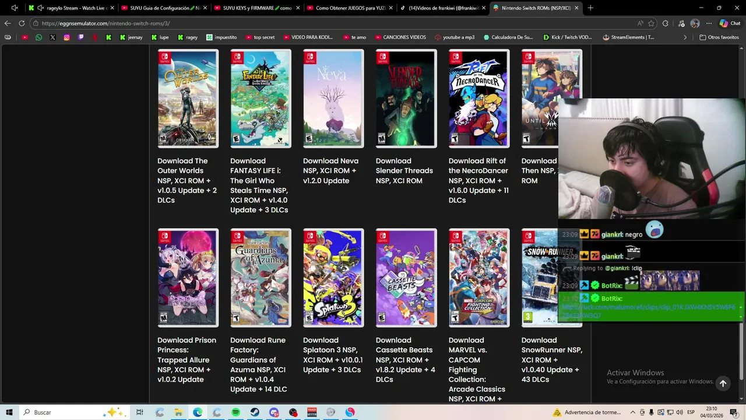746x420 pixels.
Task: Open Download The Outer Worlds link
Action: (x=187, y=180)
